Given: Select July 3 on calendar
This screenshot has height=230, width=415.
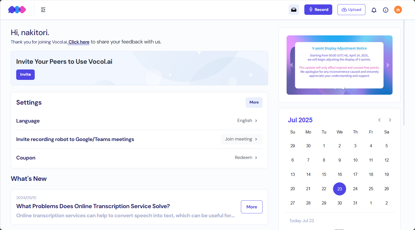Looking at the screenshot, I should coord(355,146).
